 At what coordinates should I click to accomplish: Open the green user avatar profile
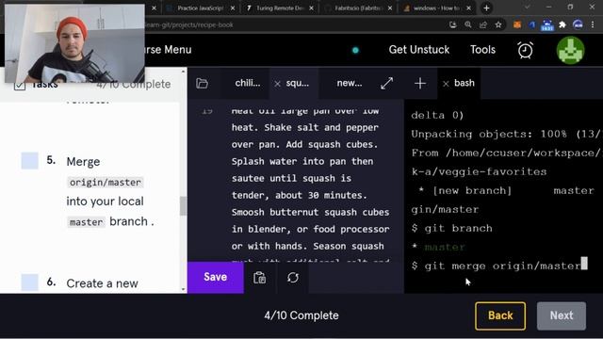[x=571, y=50]
